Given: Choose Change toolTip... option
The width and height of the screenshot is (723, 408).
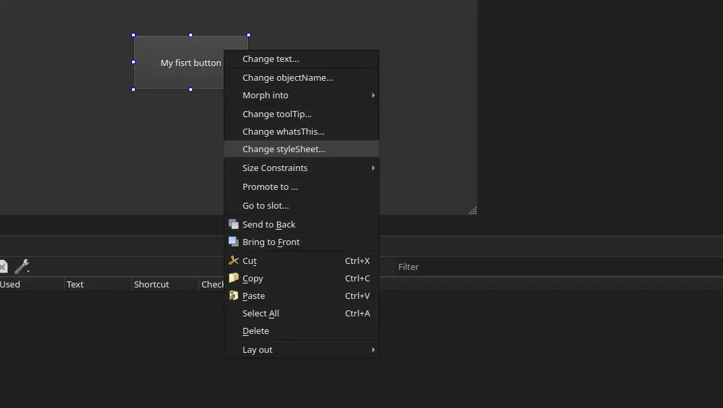Looking at the screenshot, I should coord(301,114).
